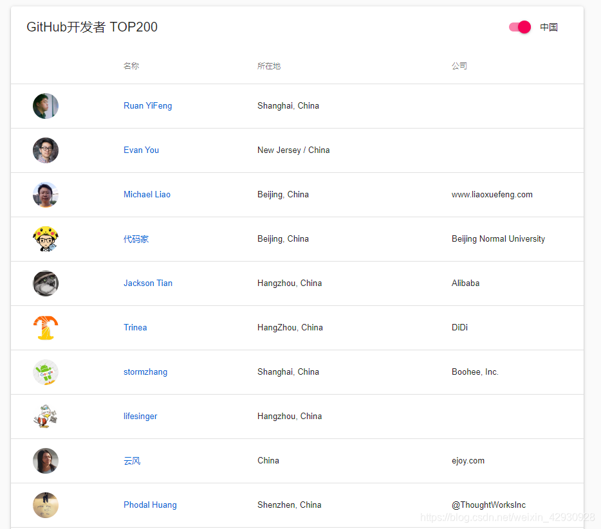The image size is (601, 529).
Task: Open Ruan YiFeng's profile link
Action: [147, 105]
